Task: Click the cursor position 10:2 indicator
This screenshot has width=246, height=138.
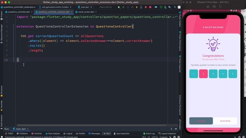Action: [144, 137]
